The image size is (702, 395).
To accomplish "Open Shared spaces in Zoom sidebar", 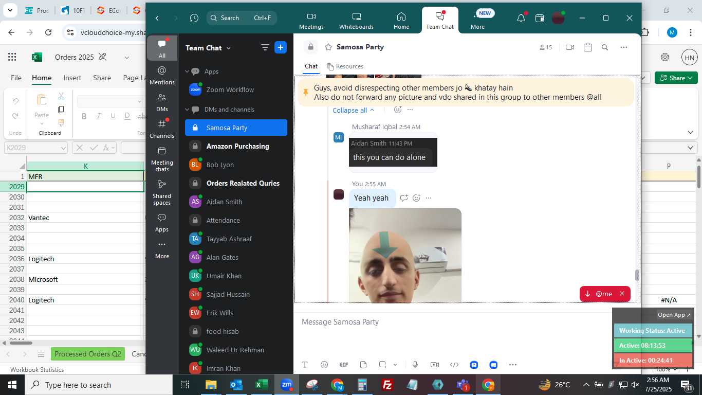I will pos(162,192).
